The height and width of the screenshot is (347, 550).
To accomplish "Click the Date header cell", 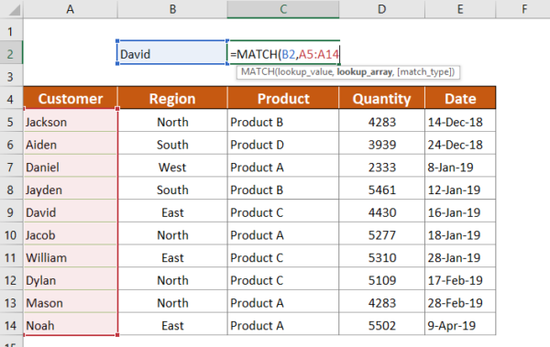I will (x=460, y=98).
